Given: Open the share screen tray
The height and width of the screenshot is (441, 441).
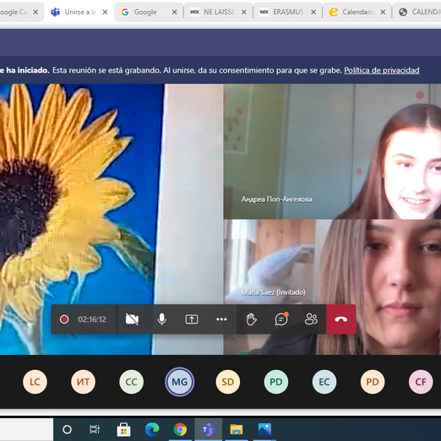Looking at the screenshot, I should click(x=192, y=319).
